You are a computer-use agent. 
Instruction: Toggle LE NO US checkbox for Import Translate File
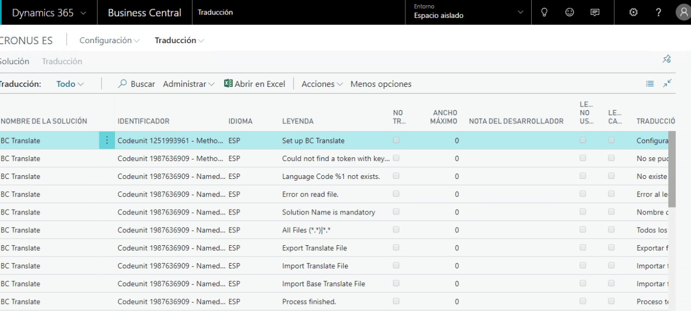(582, 265)
